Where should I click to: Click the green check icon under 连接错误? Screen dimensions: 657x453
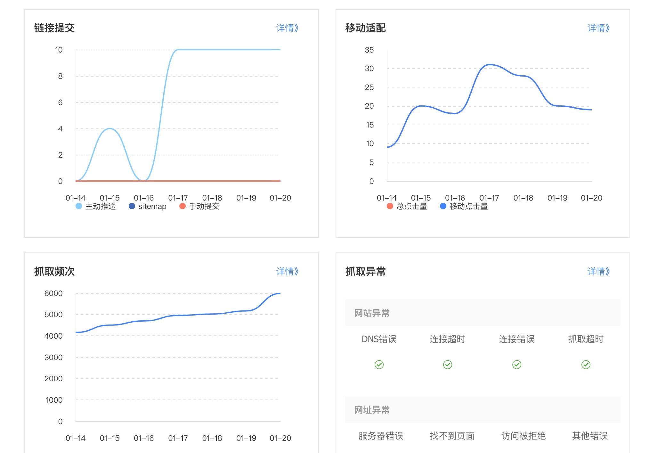coord(517,364)
